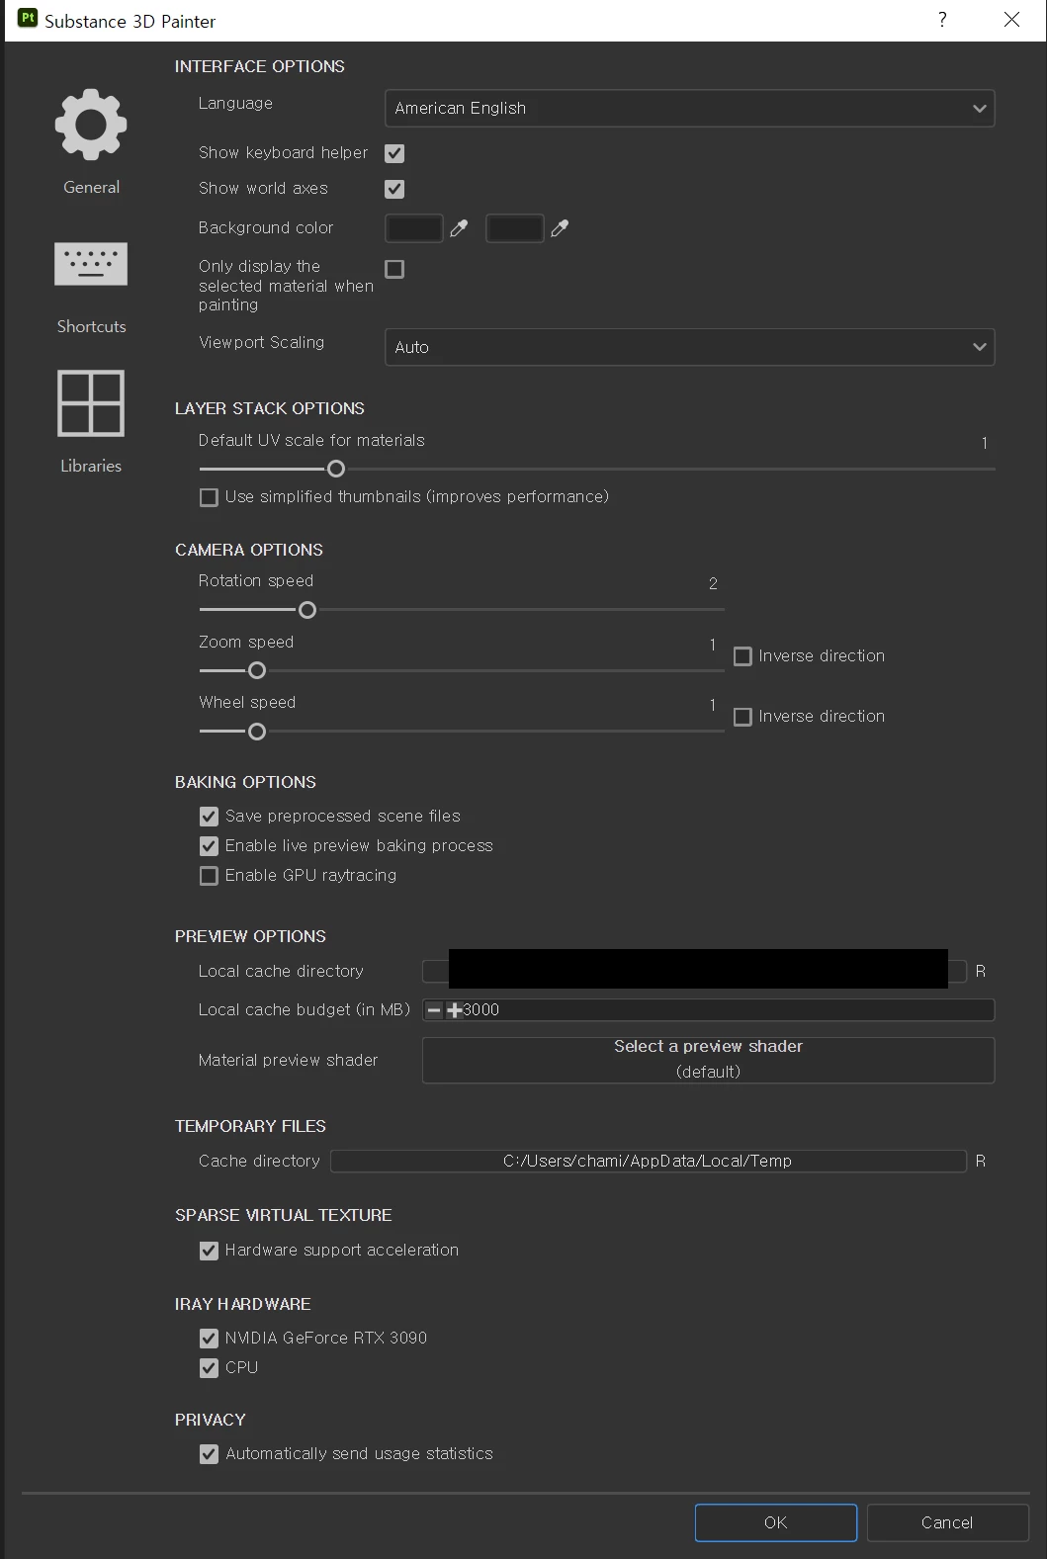
Task: Cancel the settings dialog
Action: 947,1522
